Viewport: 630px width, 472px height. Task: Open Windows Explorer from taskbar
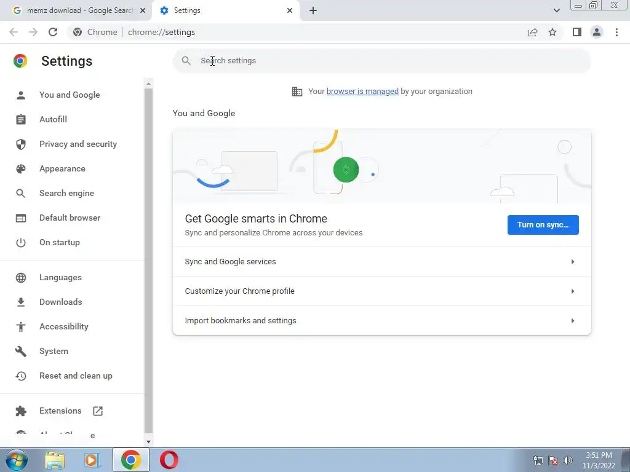click(x=55, y=460)
